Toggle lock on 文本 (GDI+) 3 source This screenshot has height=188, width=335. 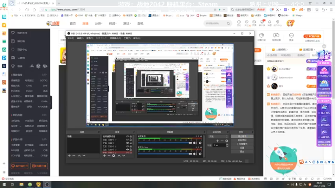point(131,150)
